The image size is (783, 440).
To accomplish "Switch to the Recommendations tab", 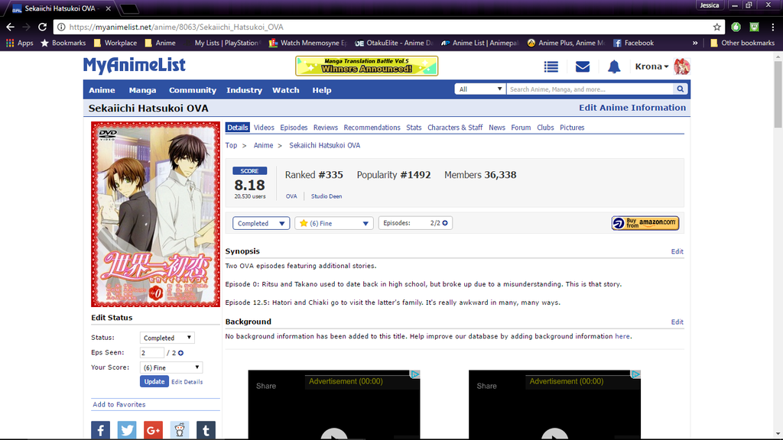I will click(372, 128).
